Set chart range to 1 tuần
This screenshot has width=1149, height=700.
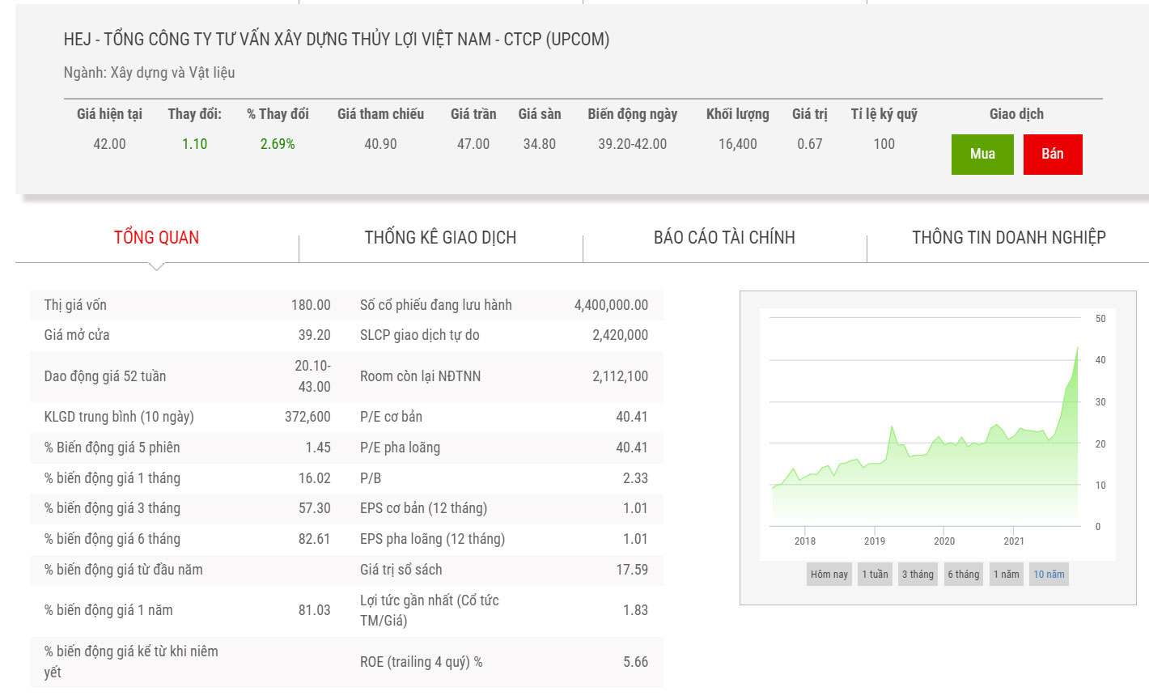pos(875,575)
